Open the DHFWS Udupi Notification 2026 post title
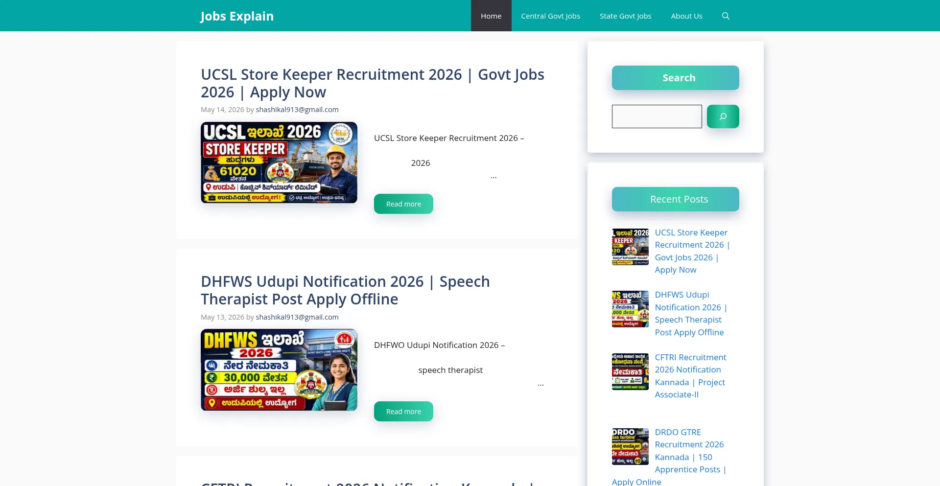The image size is (940, 486). (345, 290)
